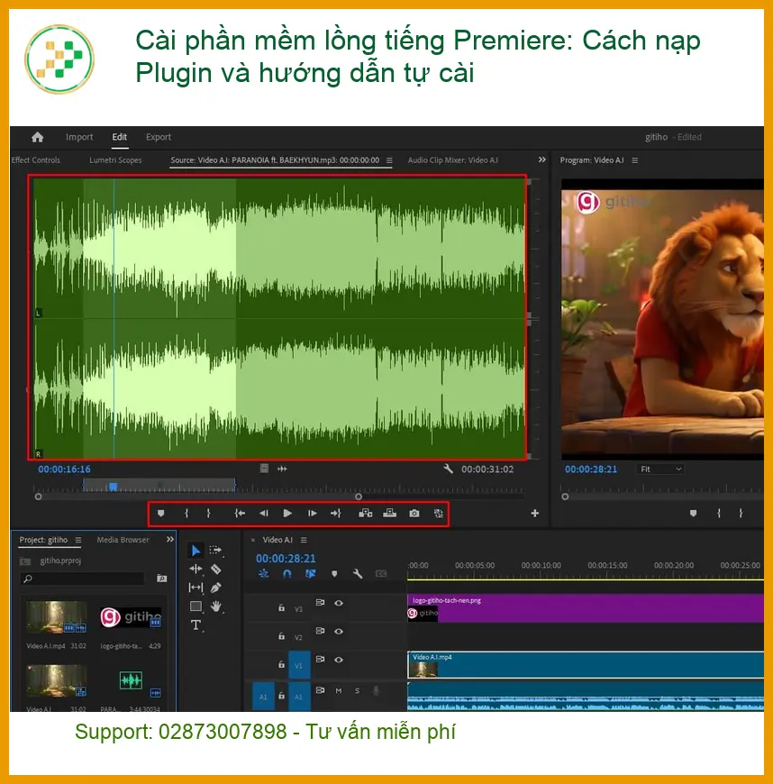Select the Slip tool
The width and height of the screenshot is (773, 784).
(196, 588)
